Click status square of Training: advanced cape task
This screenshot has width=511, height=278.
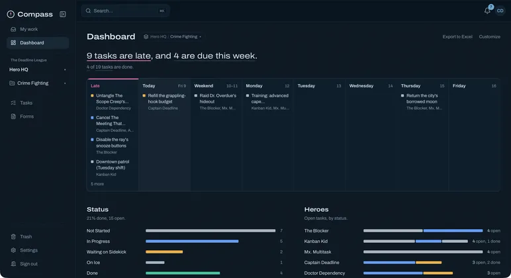248,95
